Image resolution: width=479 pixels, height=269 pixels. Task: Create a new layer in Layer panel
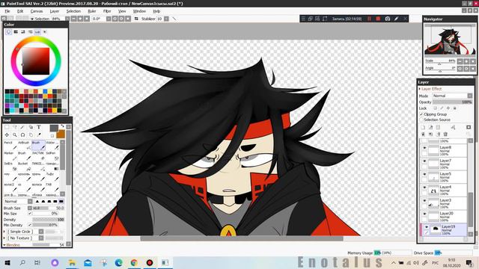pyautogui.click(x=423, y=127)
